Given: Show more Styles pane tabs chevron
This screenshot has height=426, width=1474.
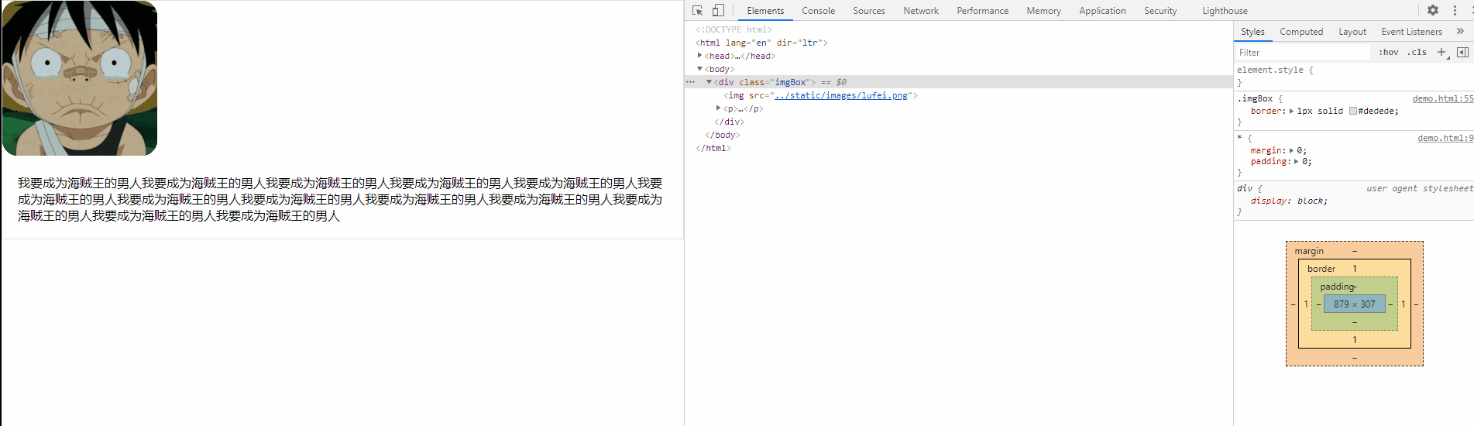Looking at the screenshot, I should 1460,31.
